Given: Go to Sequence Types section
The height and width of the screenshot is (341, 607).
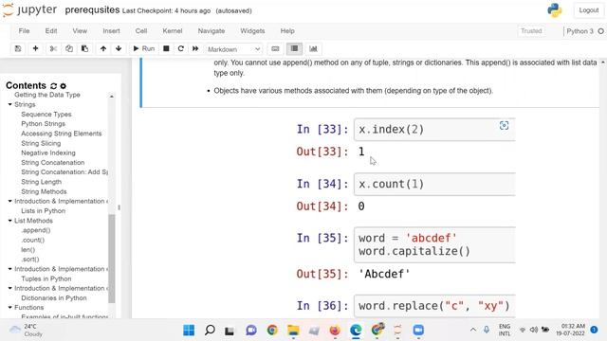Looking at the screenshot, I should click(x=46, y=114).
